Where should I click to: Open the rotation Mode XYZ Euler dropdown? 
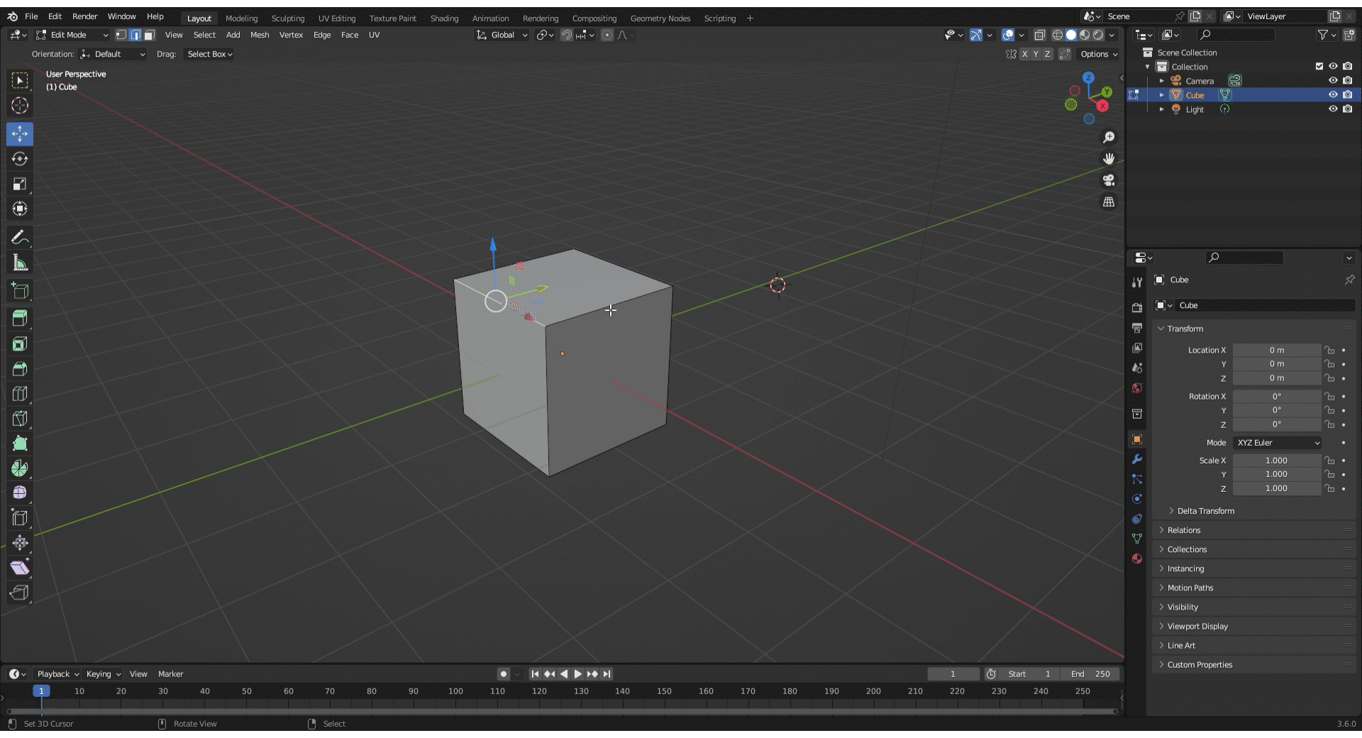[x=1278, y=443]
